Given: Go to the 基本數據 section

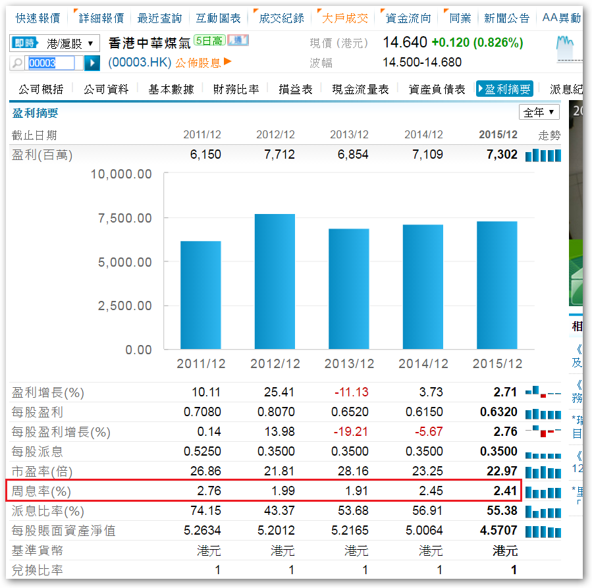Looking at the screenshot, I should [171, 89].
